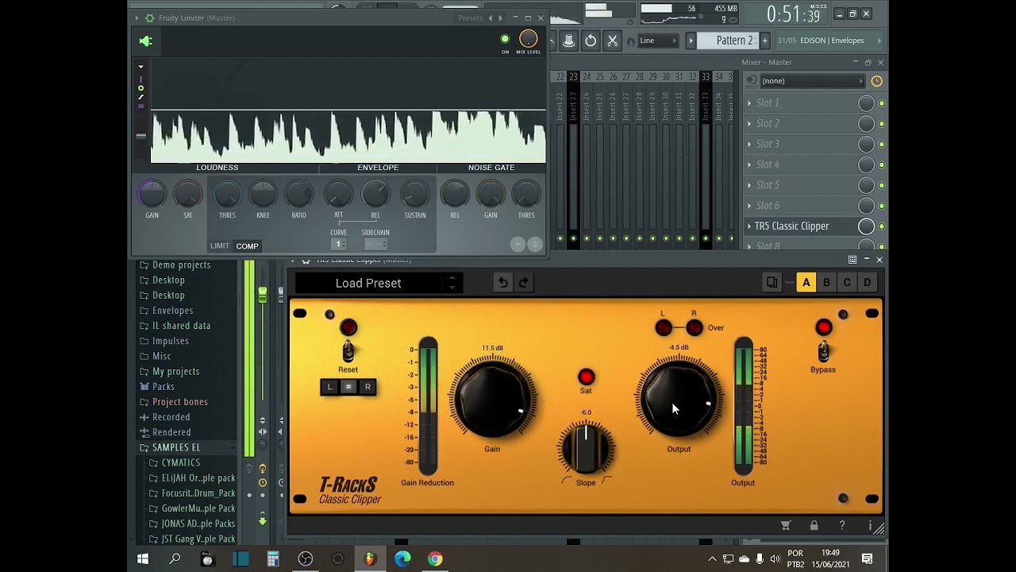
Task: Select L channel button
Action: coord(329,387)
